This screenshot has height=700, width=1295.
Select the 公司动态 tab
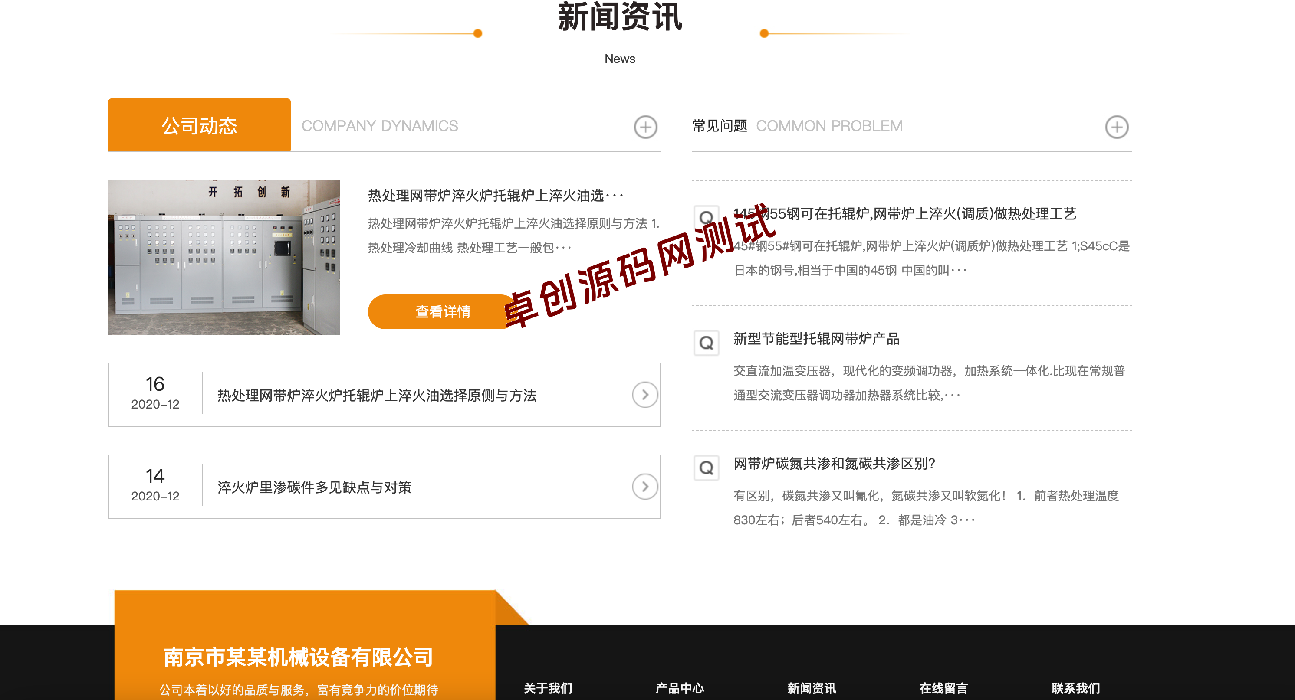(x=199, y=125)
